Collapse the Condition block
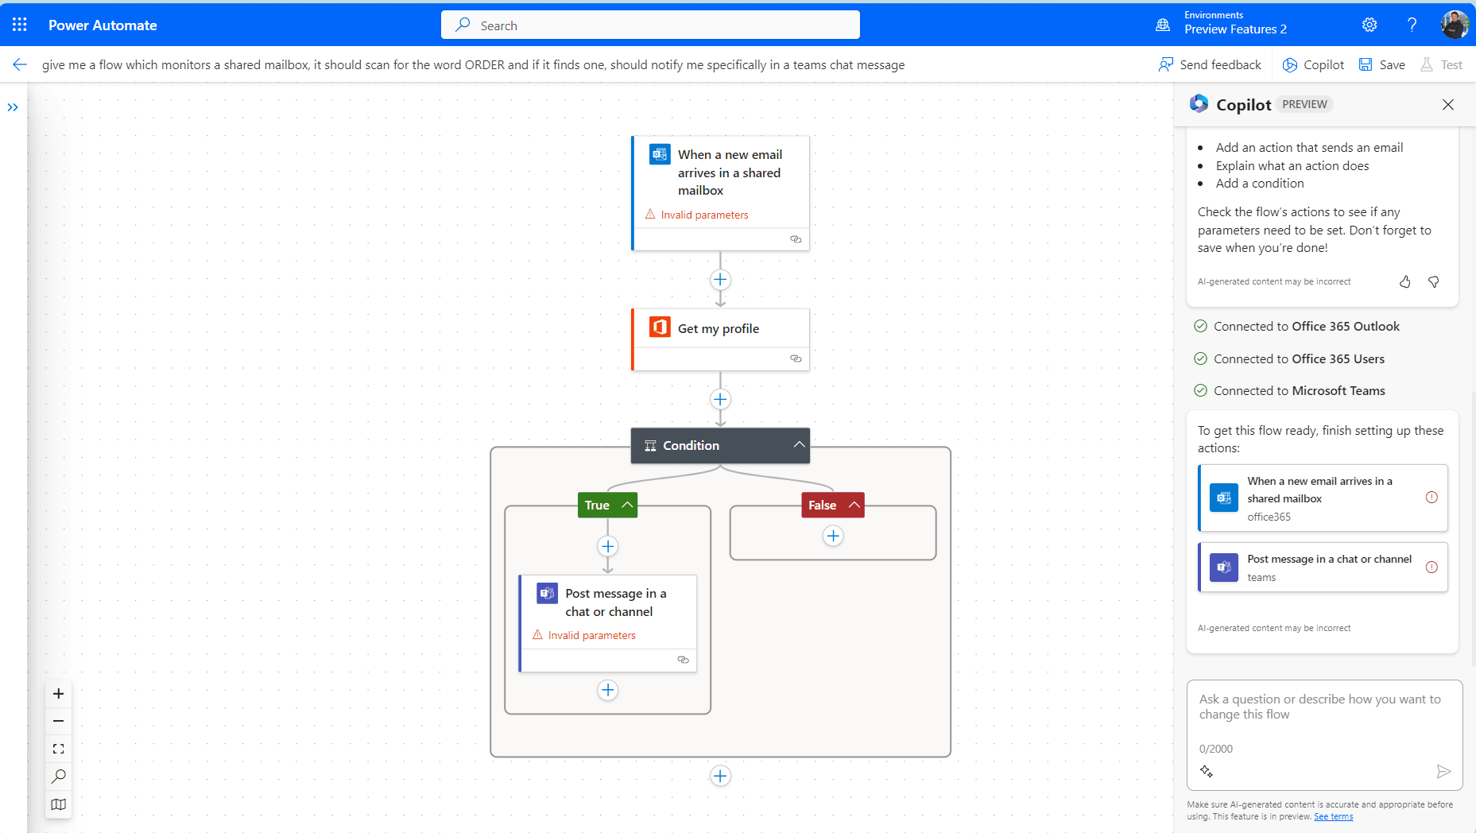Screen dimensions: 1476x833 pos(799,445)
